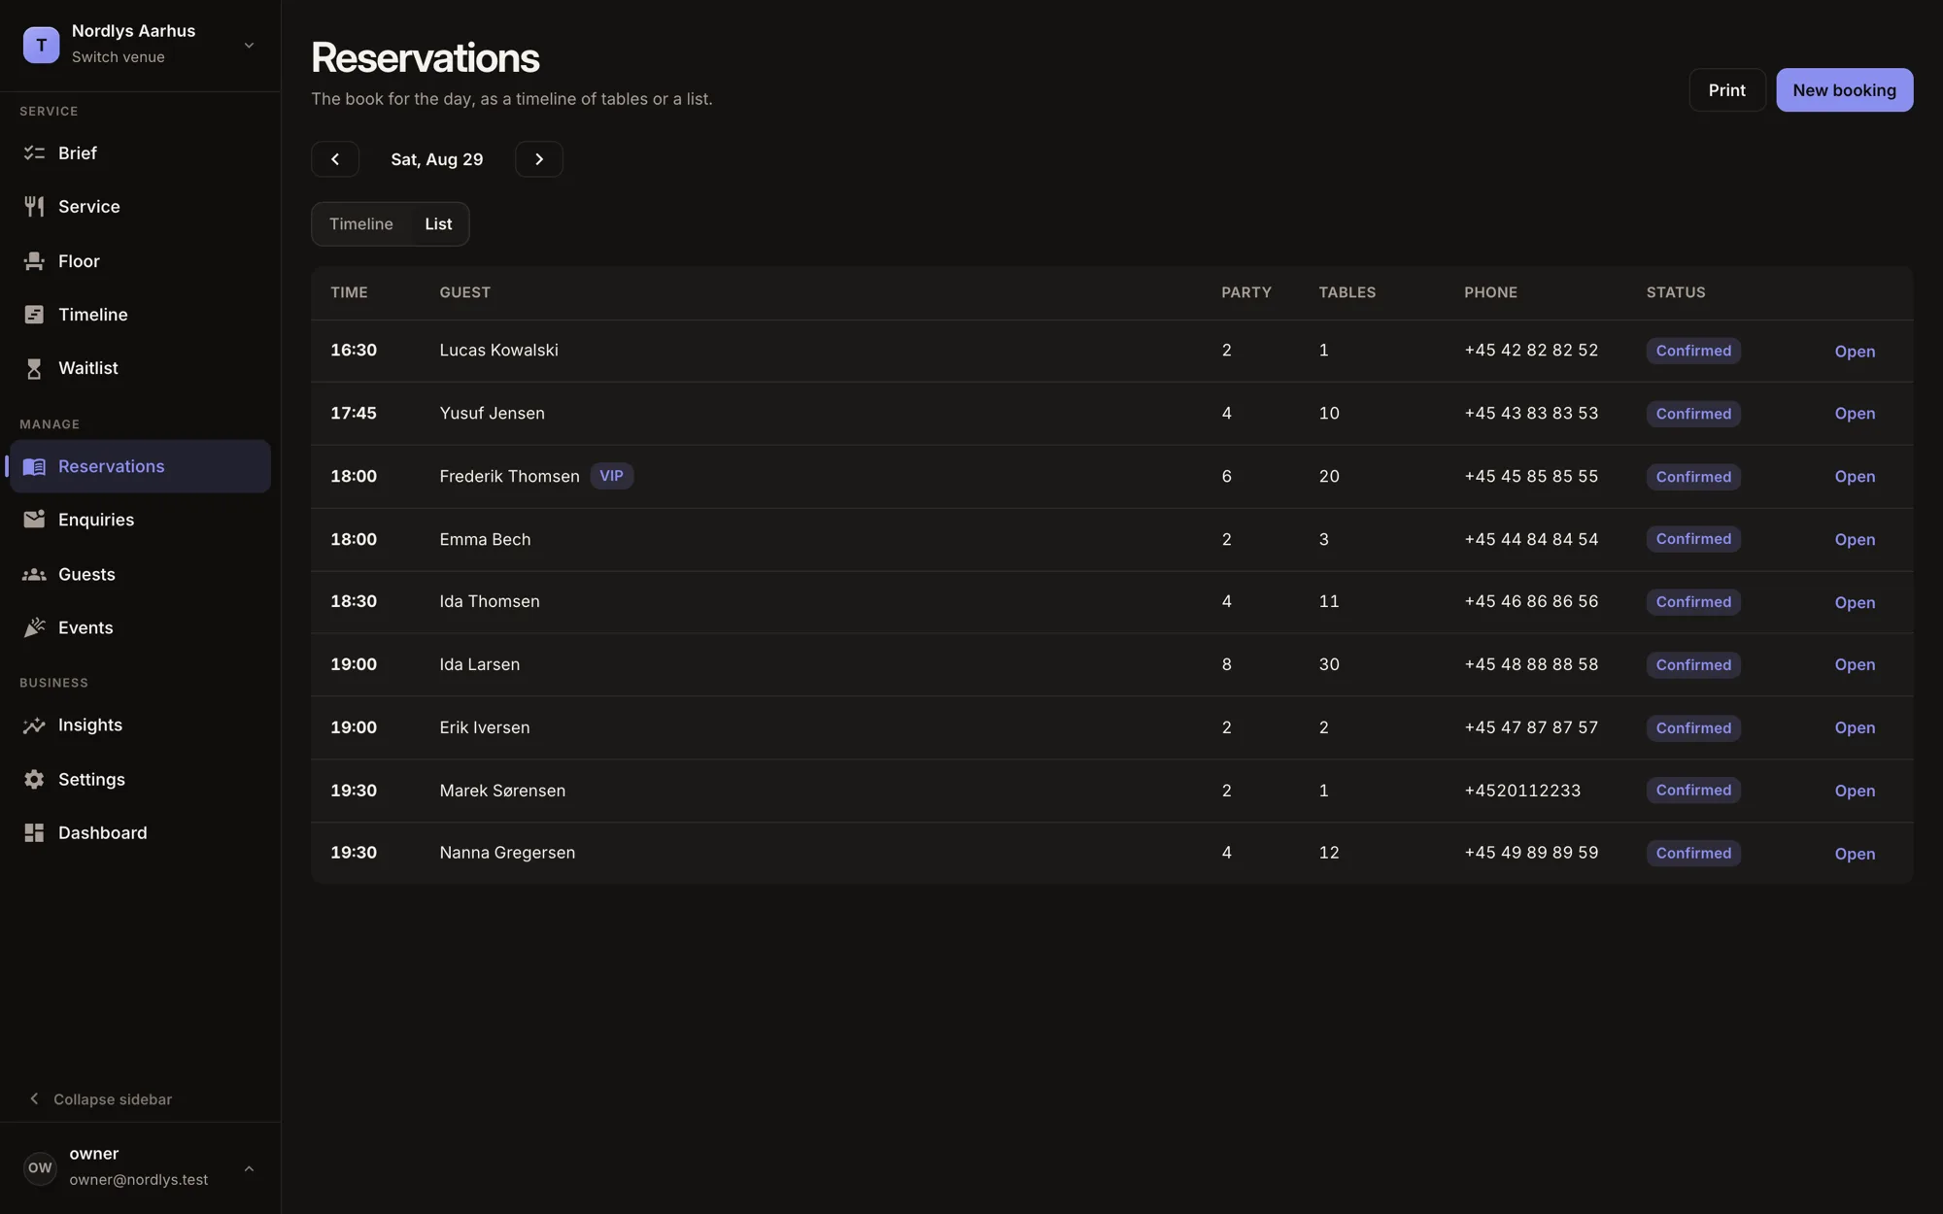Click the Settings gear icon

(34, 779)
